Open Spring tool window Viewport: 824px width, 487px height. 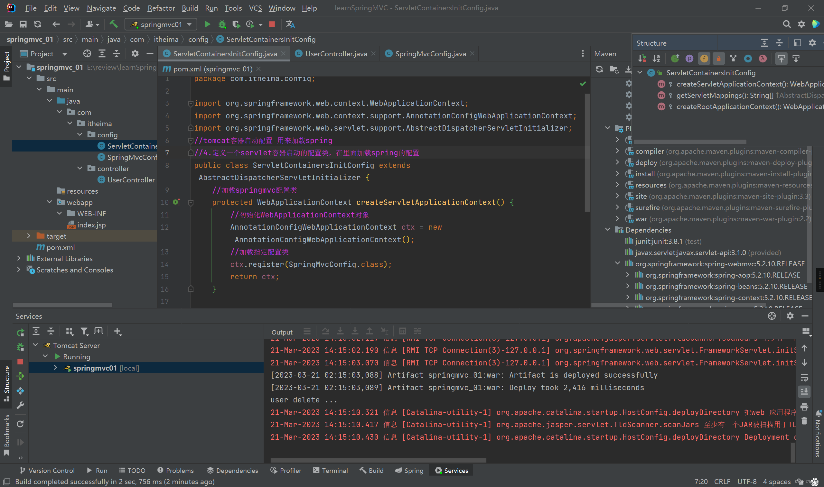pos(409,470)
